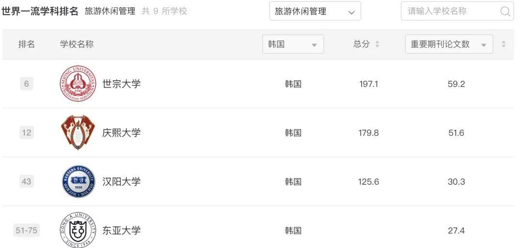This screenshot has width=523, height=248.
Task: Expand the 韩国 country filter dropdown
Action: (x=293, y=44)
